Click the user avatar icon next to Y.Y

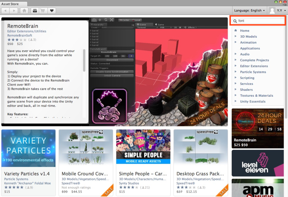coord(272,10)
